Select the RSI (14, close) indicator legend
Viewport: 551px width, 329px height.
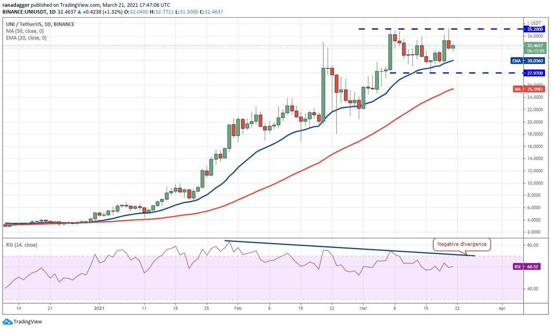pyautogui.click(x=21, y=245)
